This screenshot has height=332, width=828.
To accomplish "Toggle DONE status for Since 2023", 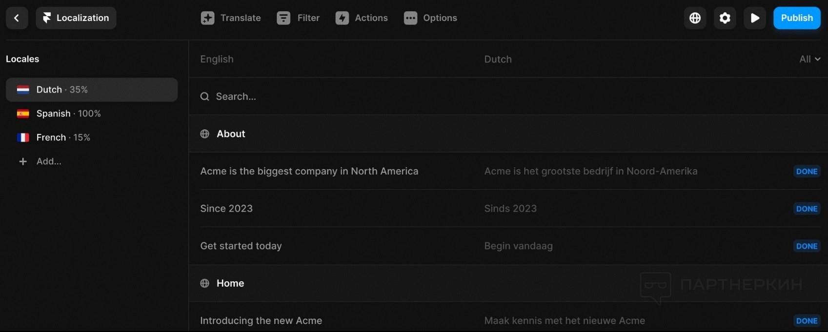I will pos(807,209).
